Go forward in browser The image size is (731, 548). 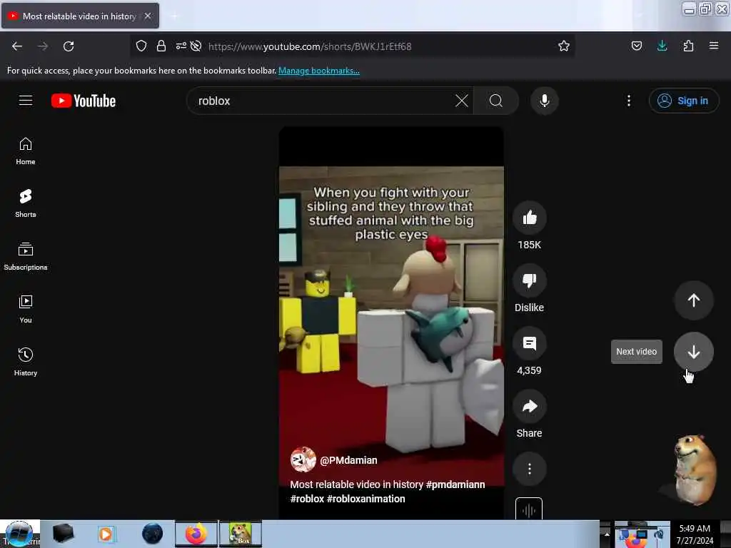coord(43,46)
